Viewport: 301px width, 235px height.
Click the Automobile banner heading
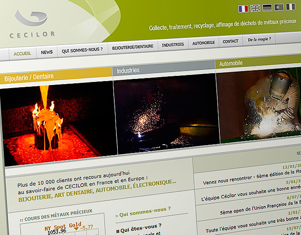[x=231, y=63]
